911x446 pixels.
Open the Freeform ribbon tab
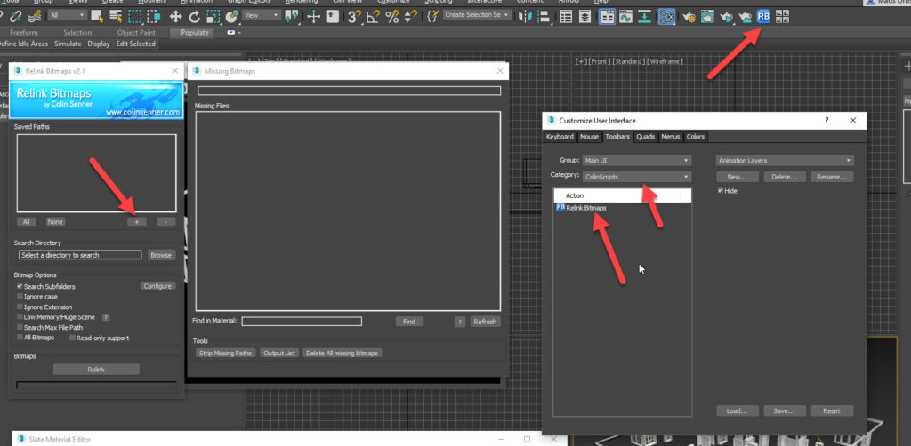[x=24, y=33]
